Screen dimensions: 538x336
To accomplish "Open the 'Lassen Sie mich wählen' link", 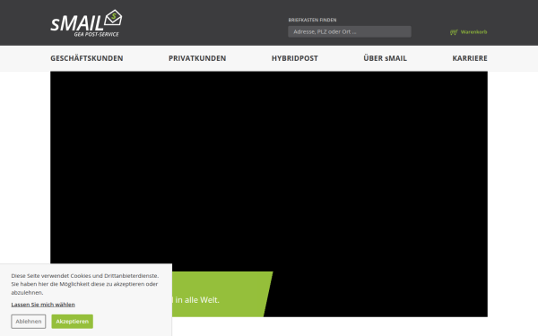I will click(x=43, y=305).
